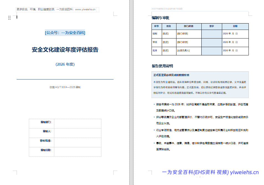This screenshot has height=185, width=264.
Task: Click the date cell in the 审核 row
Action: point(235,43)
